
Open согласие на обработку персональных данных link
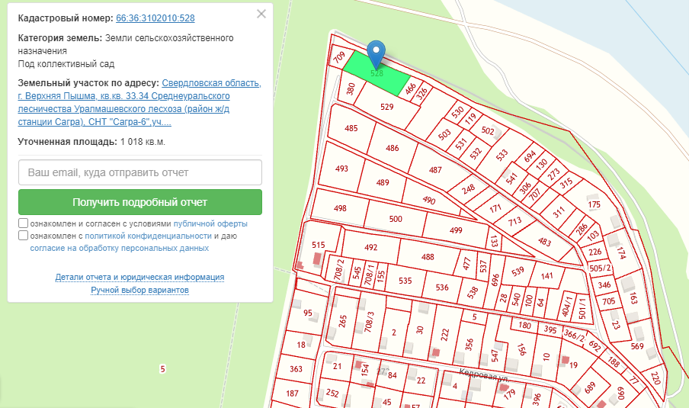[120, 248]
